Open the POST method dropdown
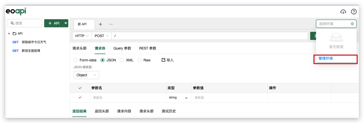The height and width of the screenshot is (123, 364). pyautogui.click(x=102, y=36)
